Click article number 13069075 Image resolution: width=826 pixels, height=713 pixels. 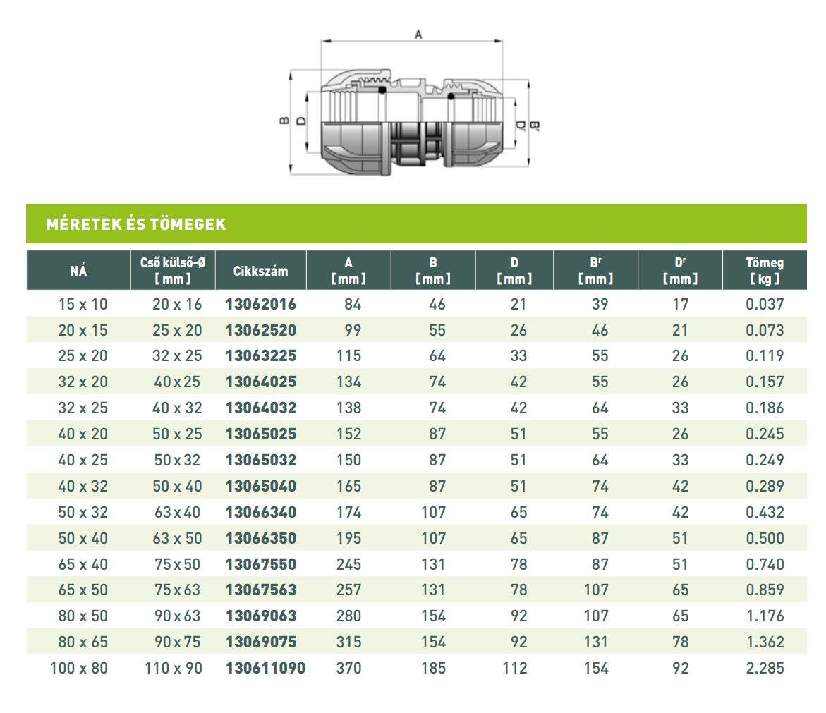tap(261, 642)
